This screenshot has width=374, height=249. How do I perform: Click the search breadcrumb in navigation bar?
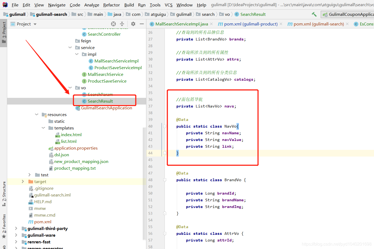point(205,14)
